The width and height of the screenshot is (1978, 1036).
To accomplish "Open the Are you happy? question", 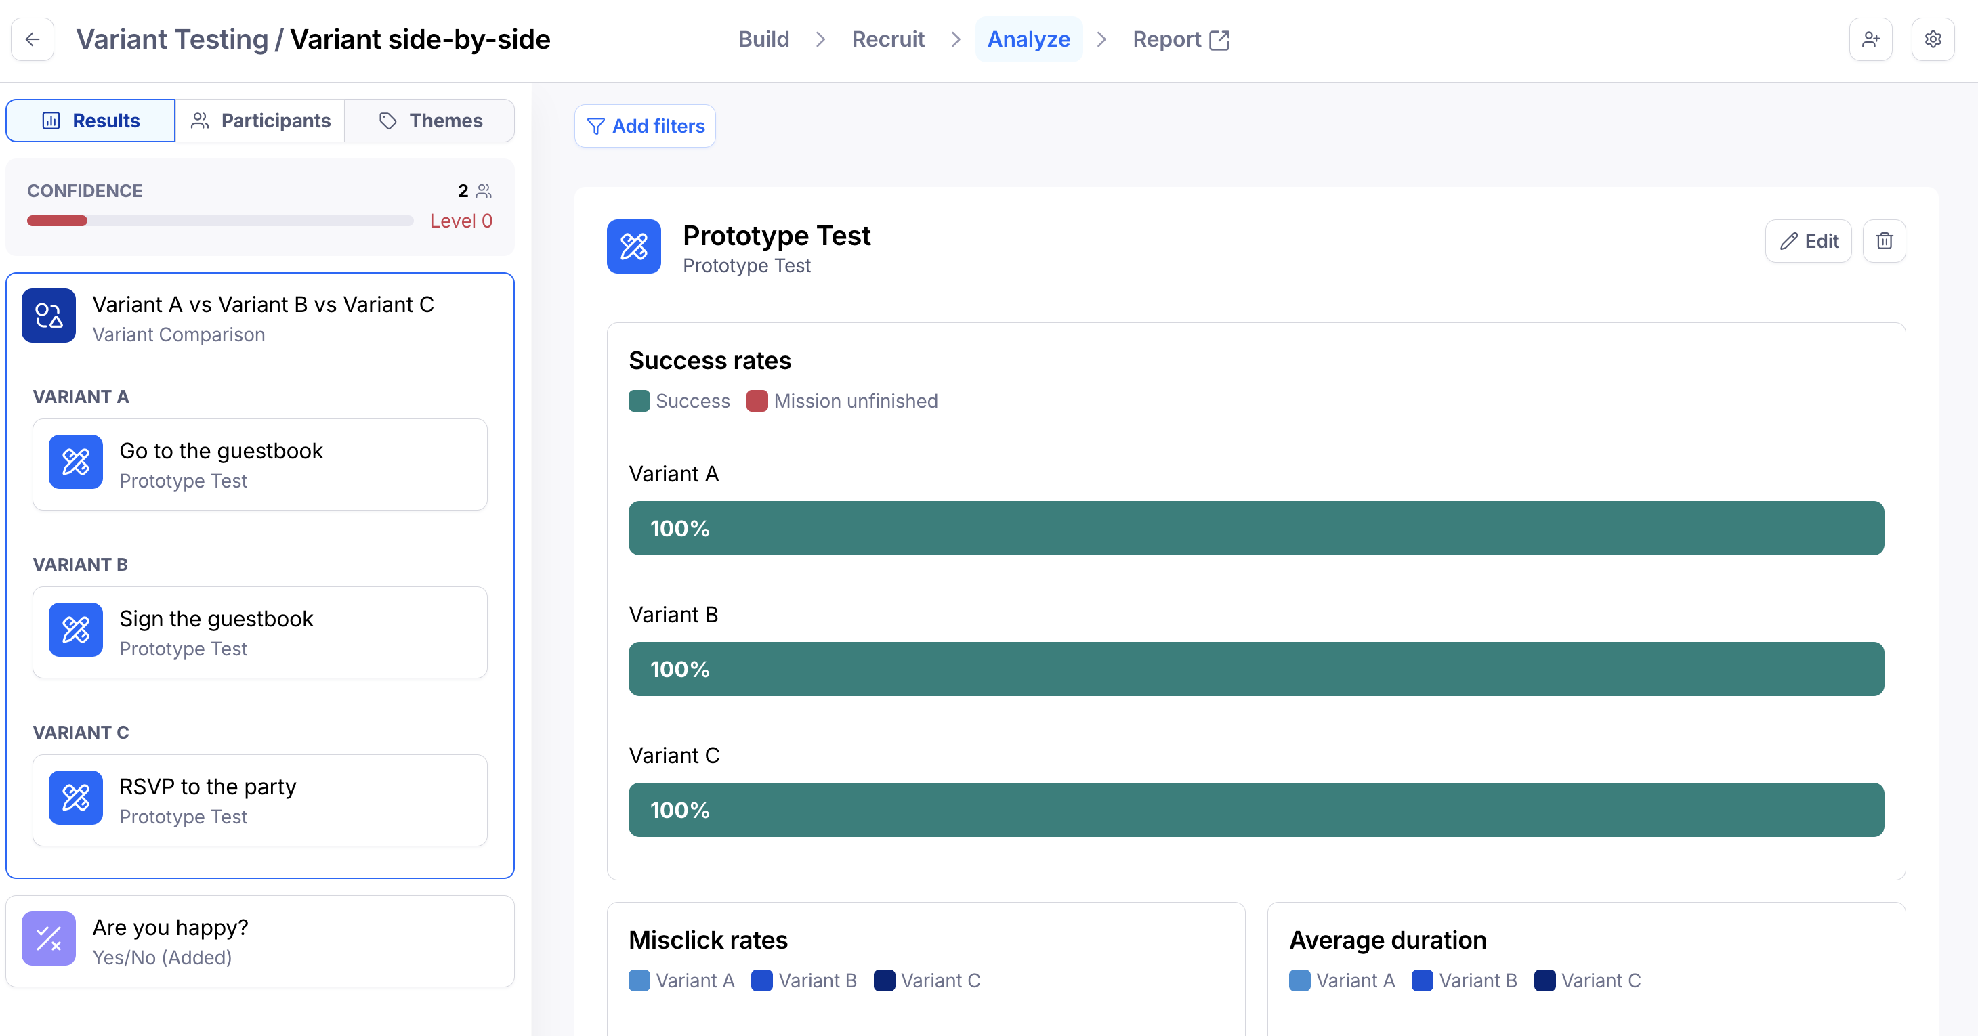I will [x=259, y=941].
